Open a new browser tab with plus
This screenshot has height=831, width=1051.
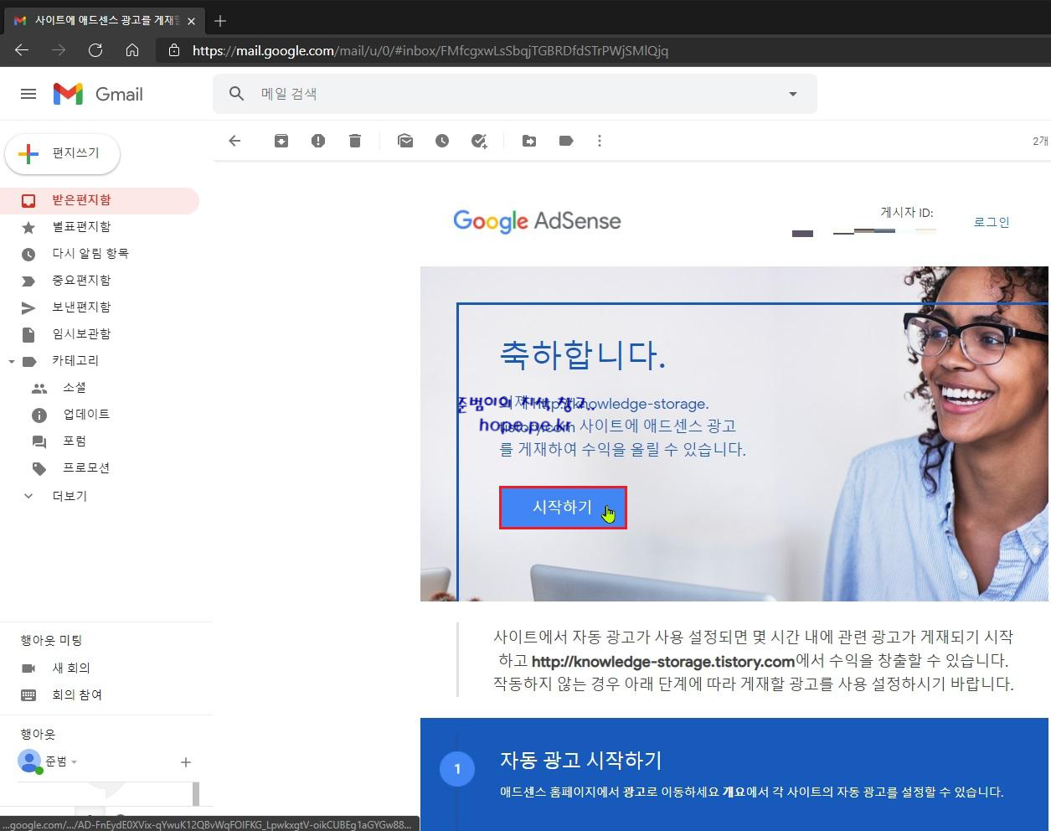[x=220, y=21]
